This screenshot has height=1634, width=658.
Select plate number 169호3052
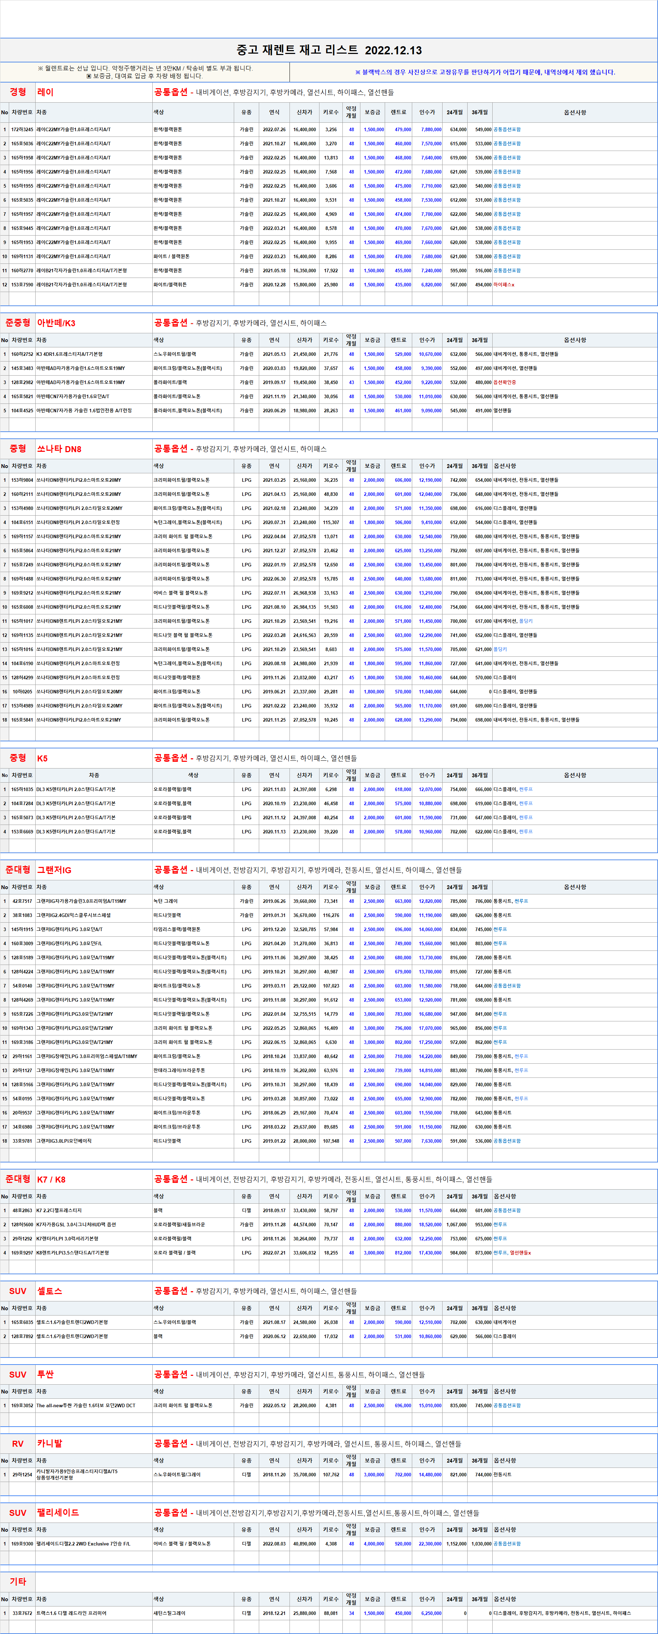coord(22,1405)
